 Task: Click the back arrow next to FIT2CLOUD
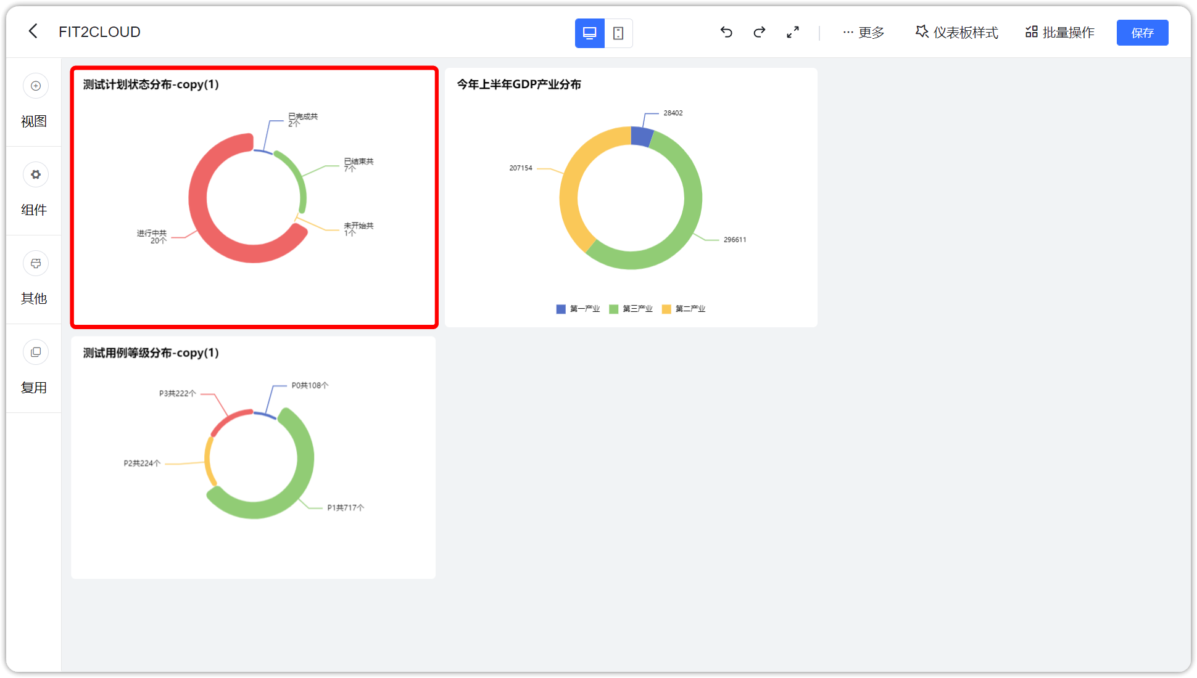(x=33, y=31)
